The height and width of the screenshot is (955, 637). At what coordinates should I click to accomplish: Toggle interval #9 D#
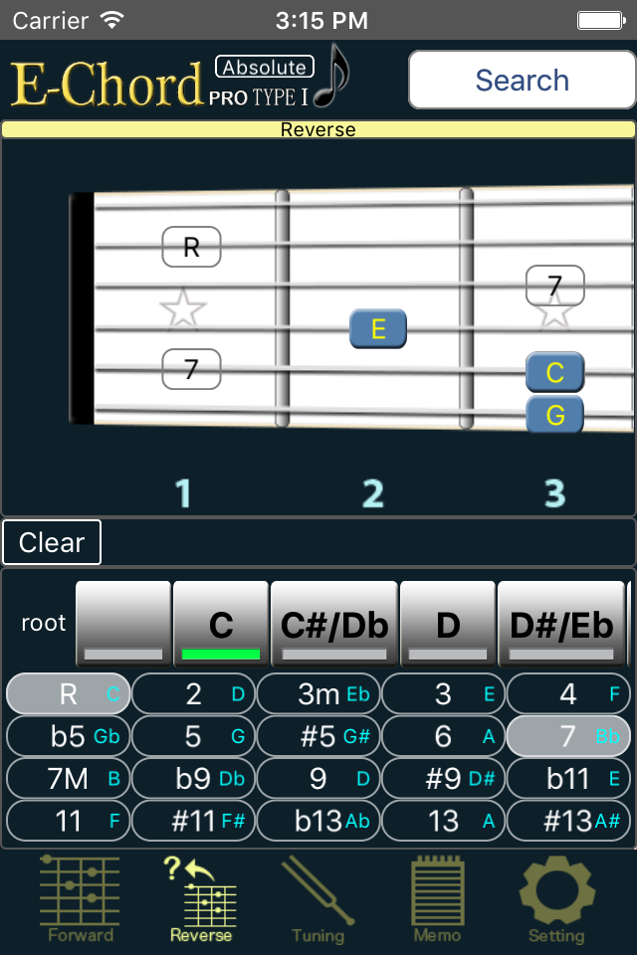[x=443, y=778]
